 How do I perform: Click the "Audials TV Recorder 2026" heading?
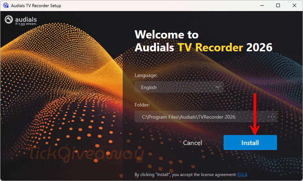(203, 47)
